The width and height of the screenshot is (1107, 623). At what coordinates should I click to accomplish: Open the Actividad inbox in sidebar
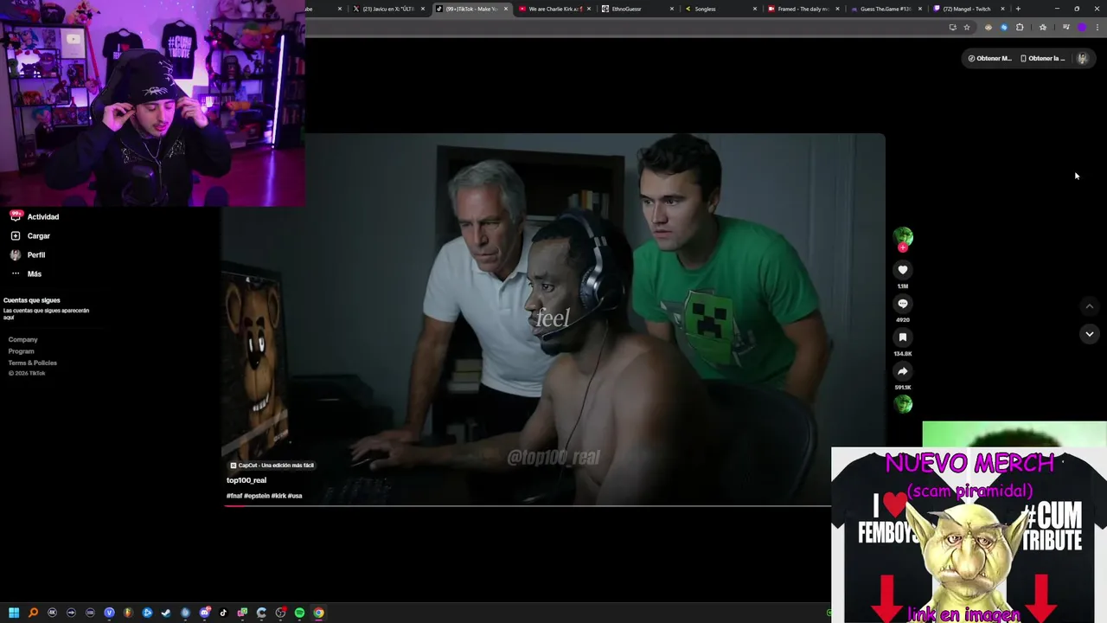[35, 216]
